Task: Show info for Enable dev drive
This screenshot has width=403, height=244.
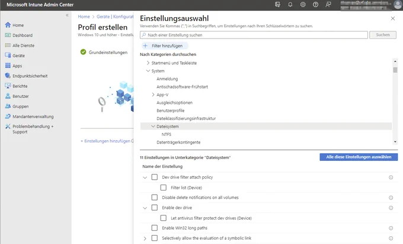Action: 391,208
